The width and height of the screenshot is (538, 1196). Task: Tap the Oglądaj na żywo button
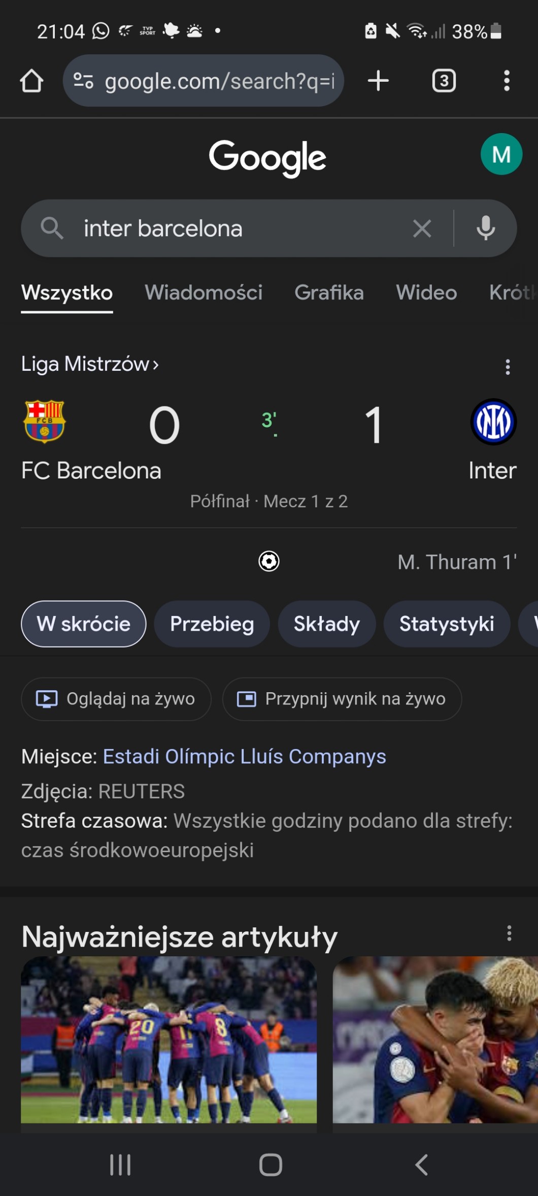tap(116, 699)
